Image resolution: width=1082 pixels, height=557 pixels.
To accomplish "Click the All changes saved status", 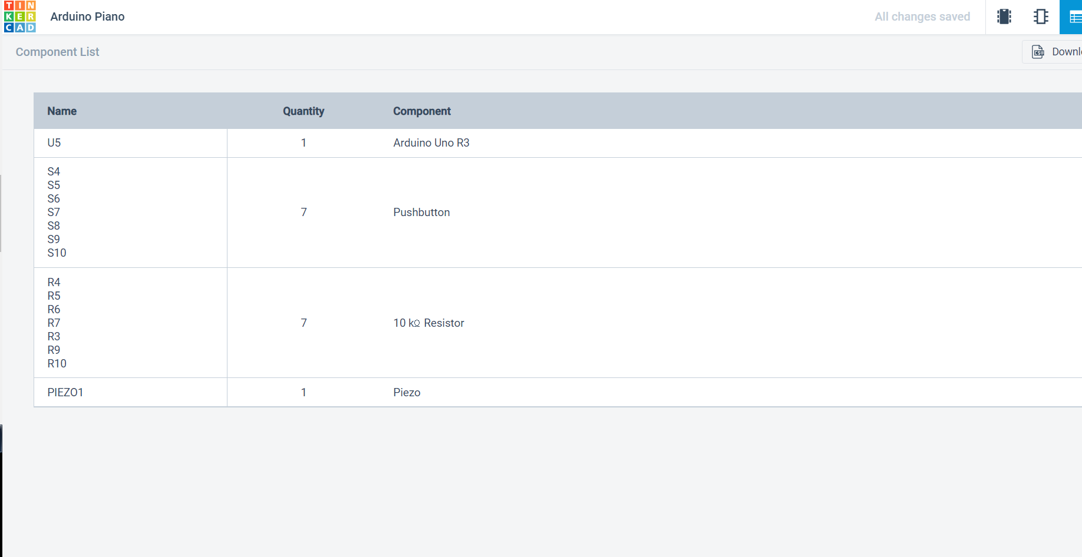I will coord(922,16).
